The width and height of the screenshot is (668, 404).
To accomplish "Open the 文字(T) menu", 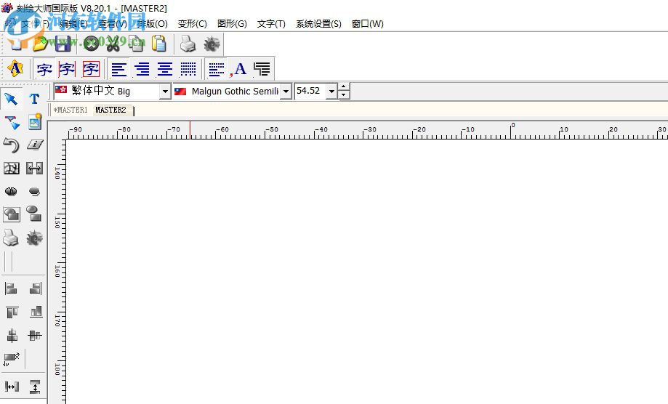I will pyautogui.click(x=271, y=24).
